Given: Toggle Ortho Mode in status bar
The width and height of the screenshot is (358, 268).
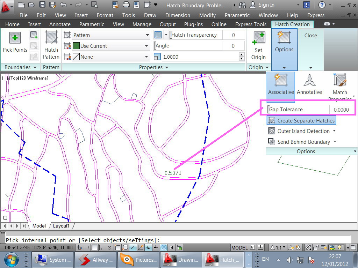Looking at the screenshot, I should click(x=102, y=247).
